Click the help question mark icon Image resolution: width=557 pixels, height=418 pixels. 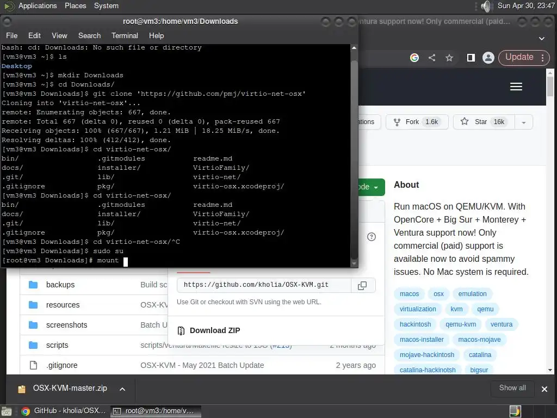click(x=372, y=237)
